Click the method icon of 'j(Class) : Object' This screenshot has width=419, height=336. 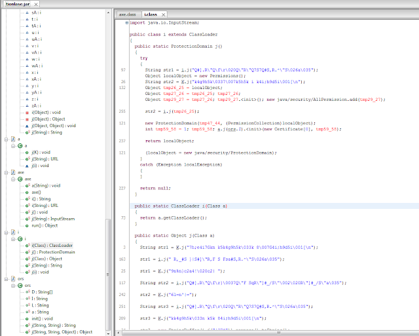click(x=27, y=259)
